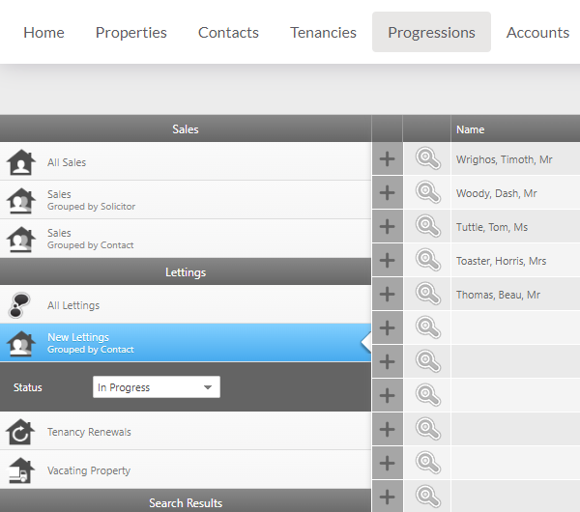Expand the plus for Toaster, Horris row
580x512 pixels.
(x=388, y=260)
